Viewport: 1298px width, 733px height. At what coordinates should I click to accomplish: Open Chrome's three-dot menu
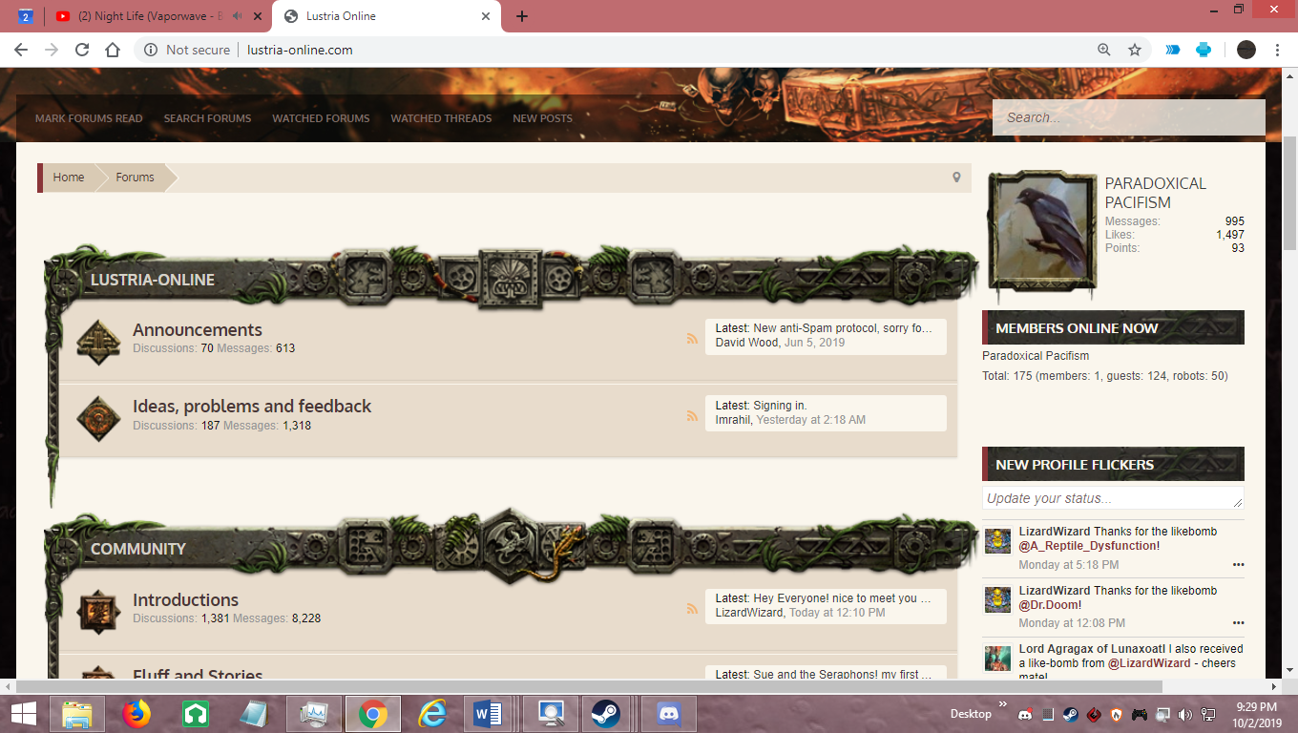[x=1277, y=50]
